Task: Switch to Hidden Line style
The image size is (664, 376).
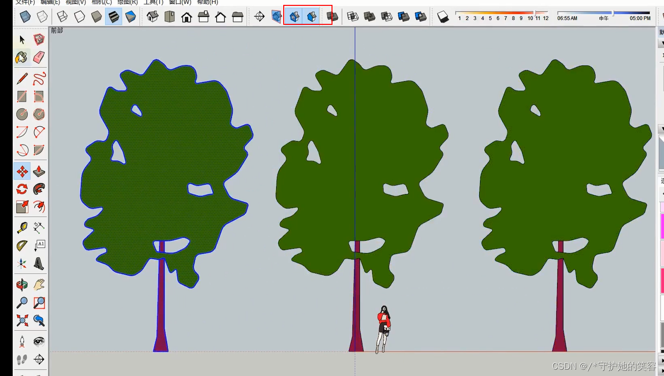Action: (x=79, y=17)
